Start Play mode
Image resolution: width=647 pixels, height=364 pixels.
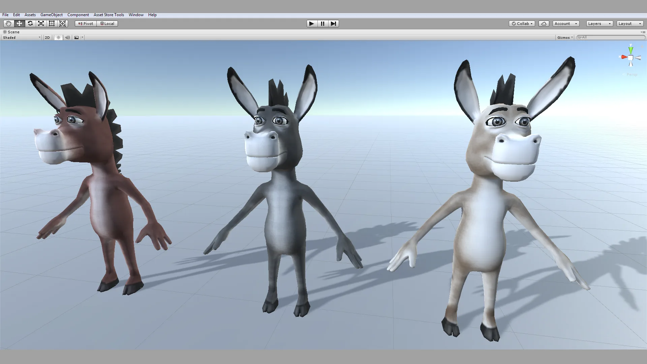pos(312,24)
